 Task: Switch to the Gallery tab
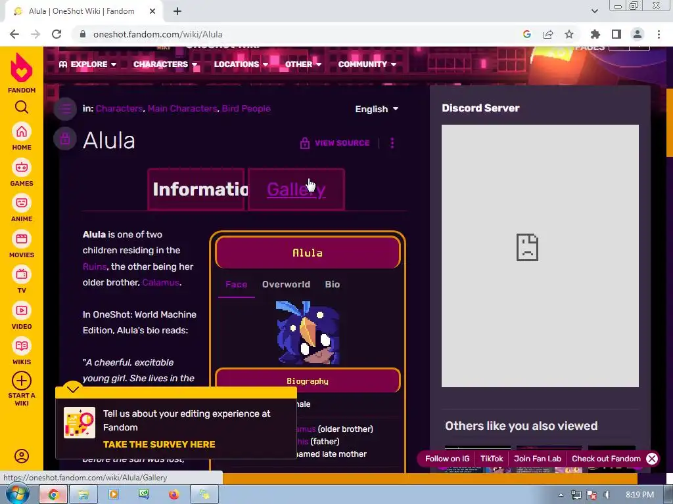[x=296, y=190]
